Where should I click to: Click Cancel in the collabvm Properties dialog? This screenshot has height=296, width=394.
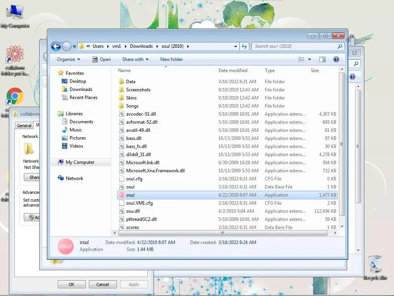click(x=102, y=284)
